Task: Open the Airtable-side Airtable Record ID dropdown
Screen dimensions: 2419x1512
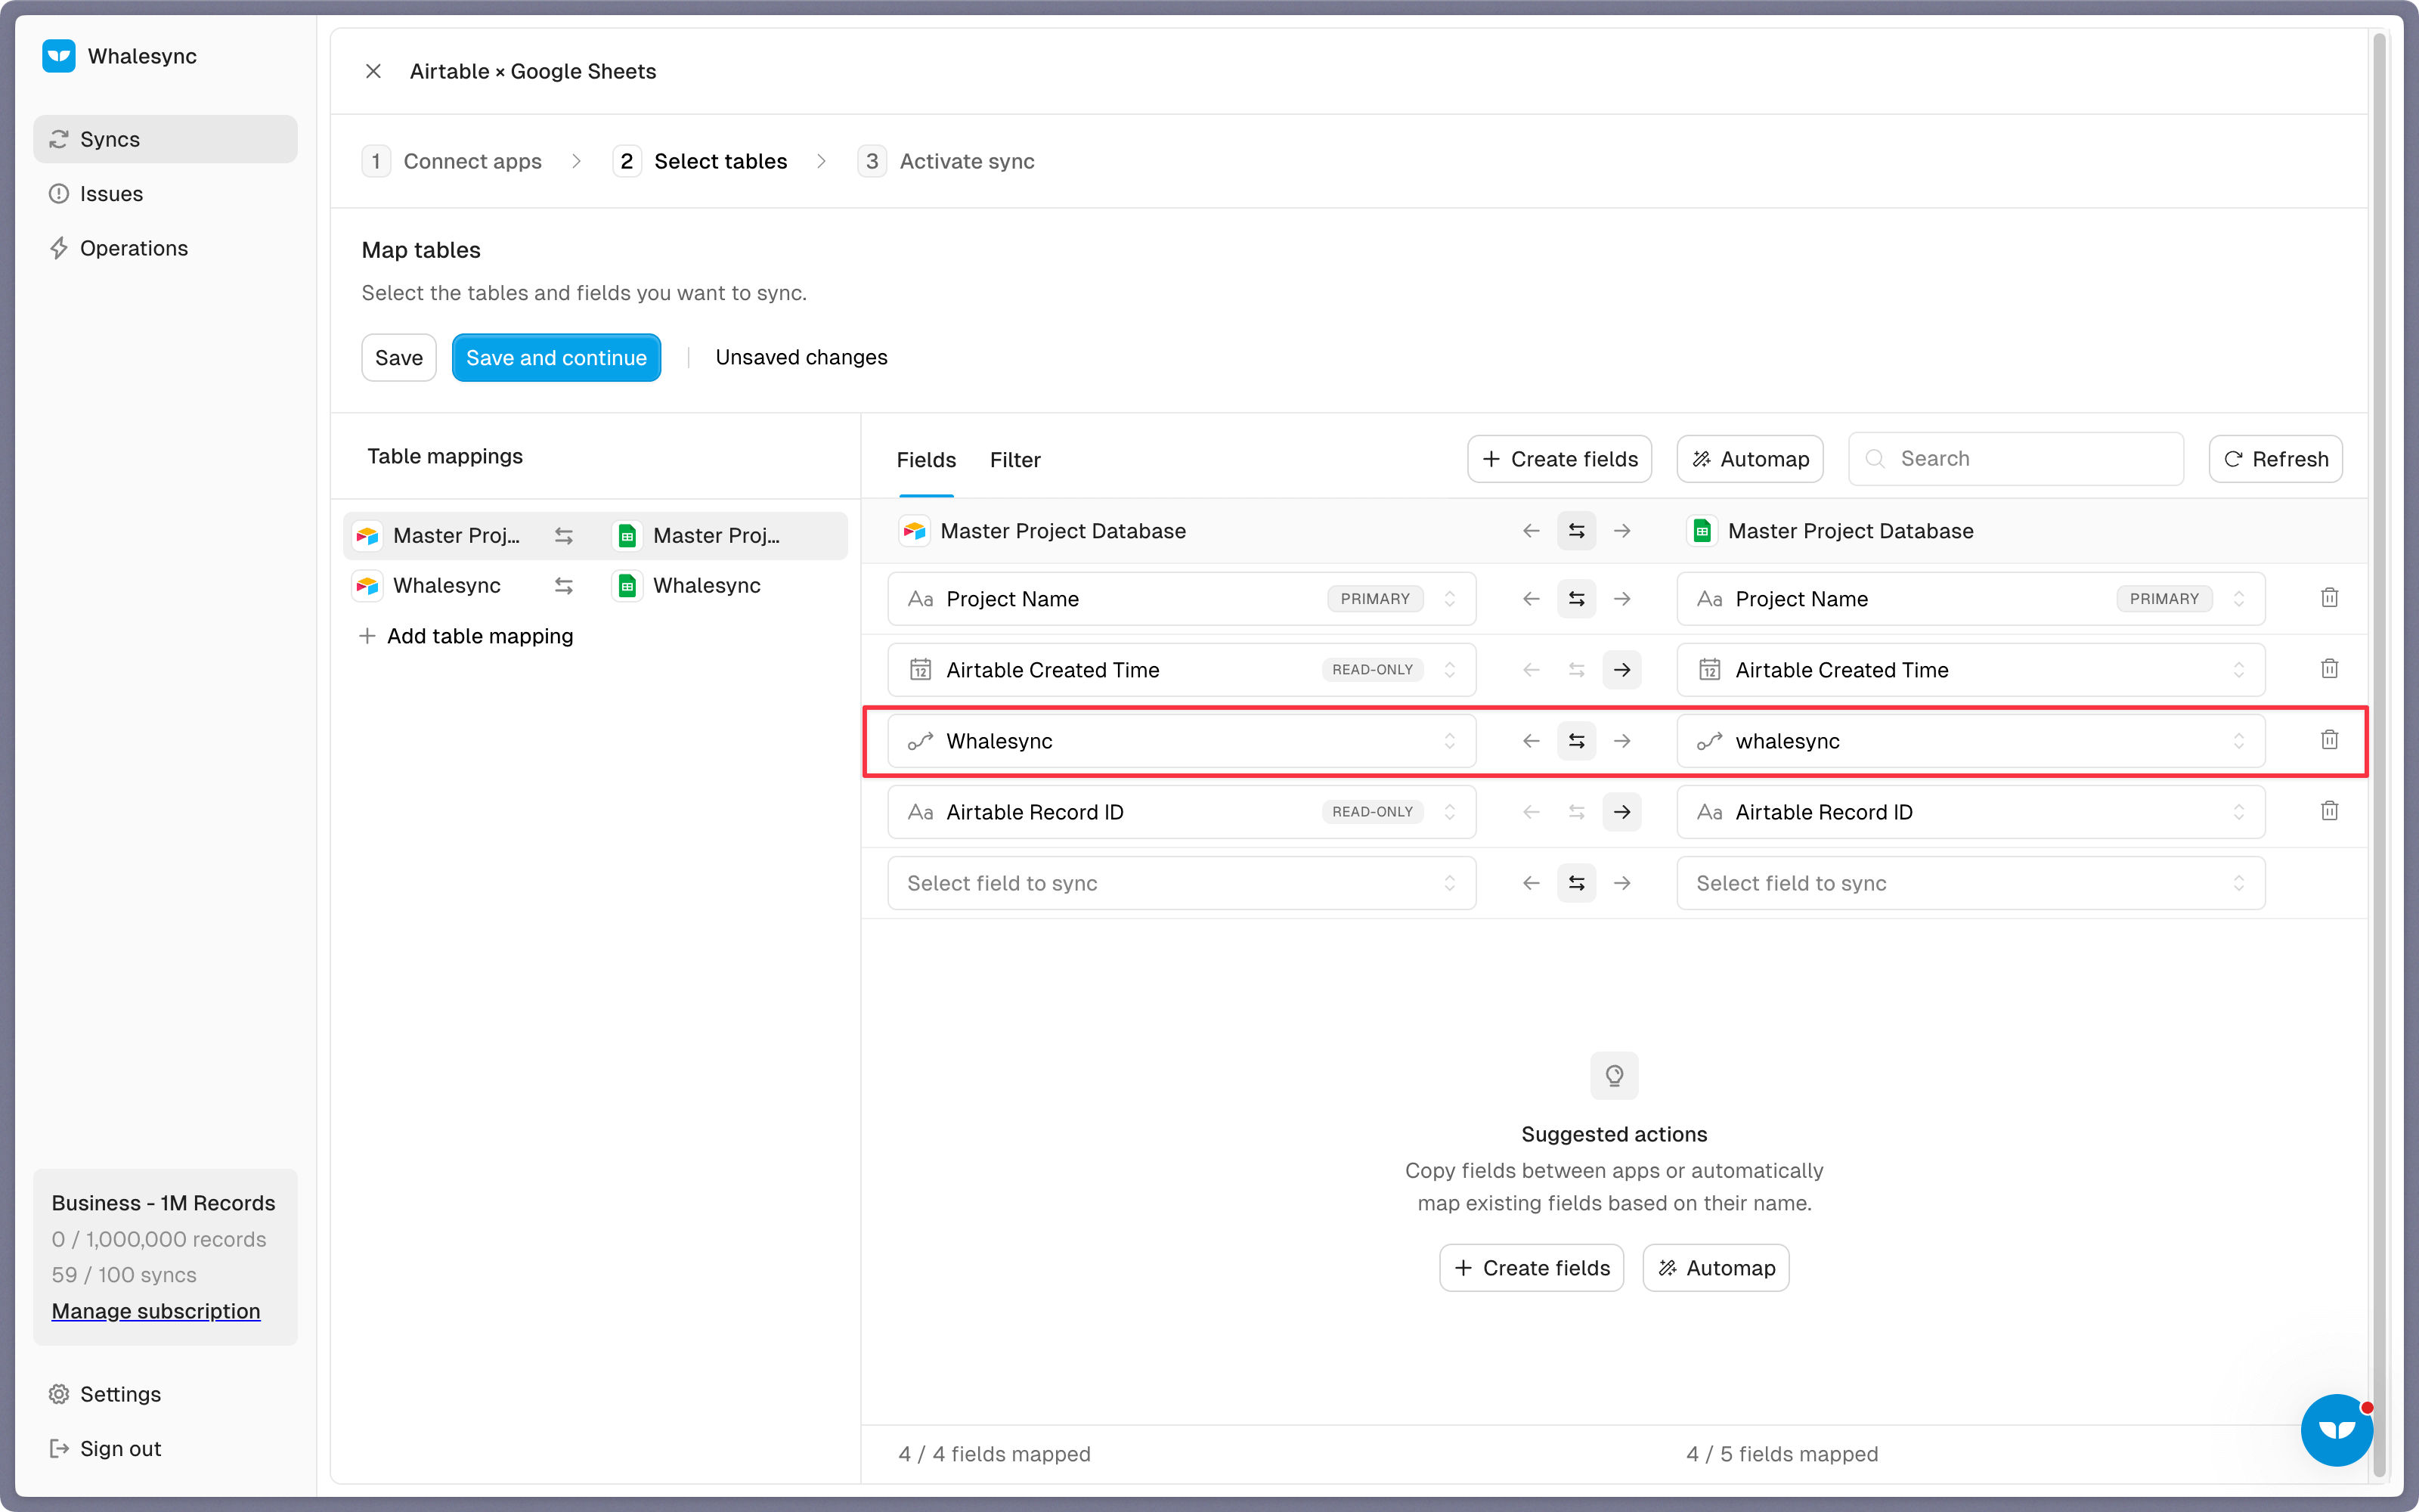Action: coord(1182,812)
